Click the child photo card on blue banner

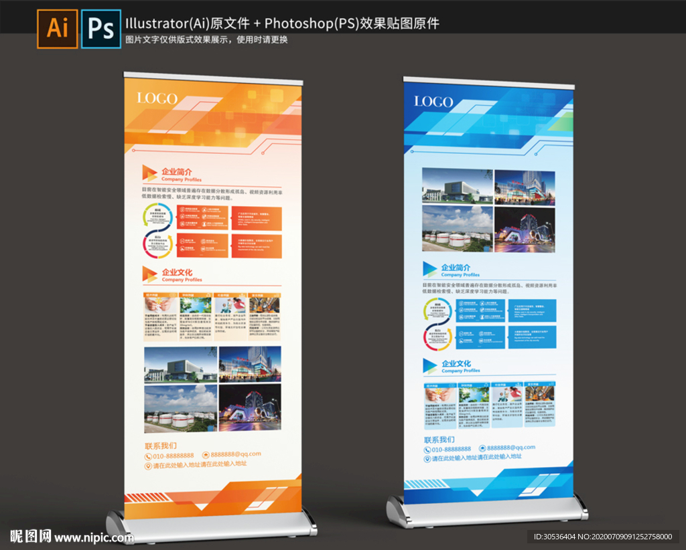(507, 405)
